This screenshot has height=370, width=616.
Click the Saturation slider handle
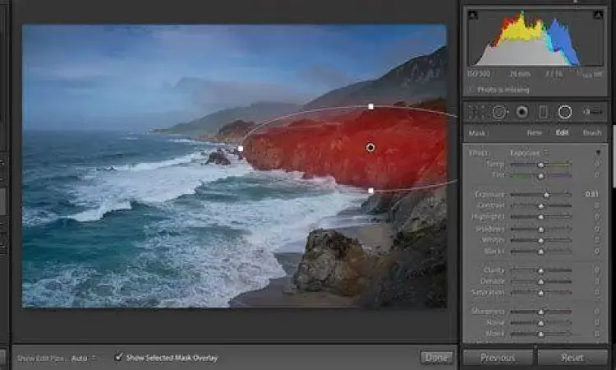point(541,293)
